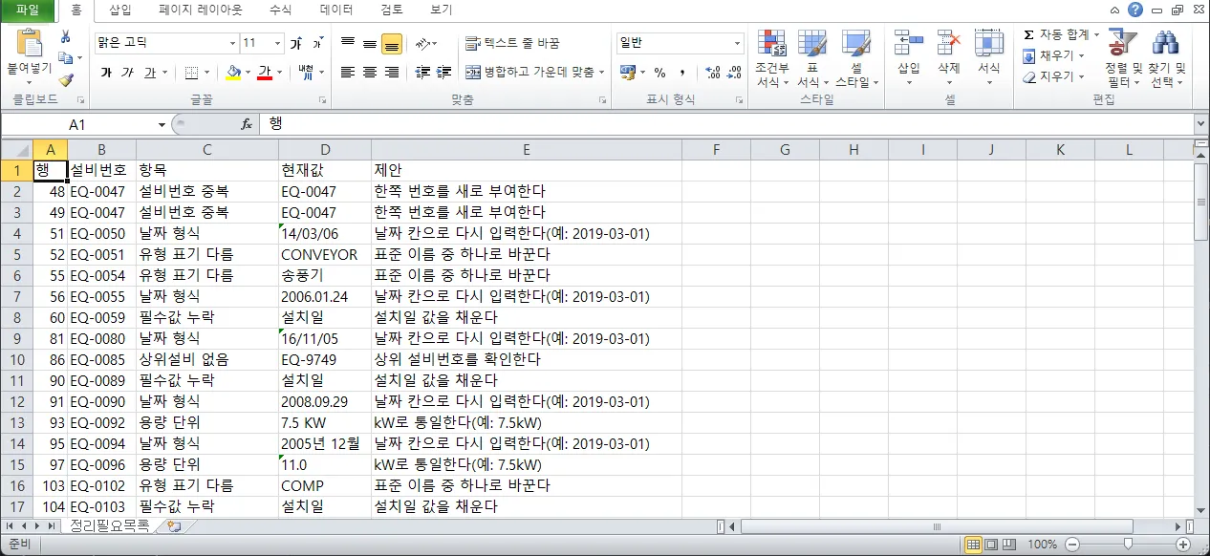Screen dimensions: 1210x556
Task: Switch to the 수식 ribbon tab
Action: click(x=280, y=10)
